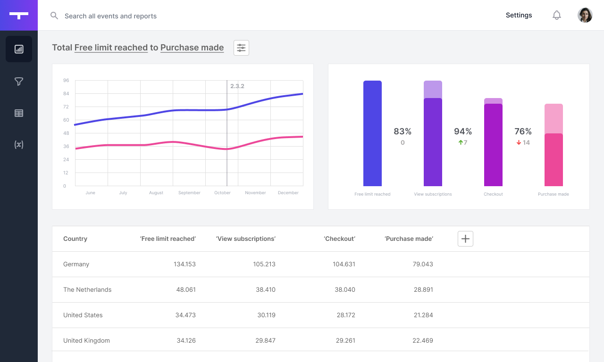Viewport: 604px width, 362px height.
Task: Sort by 'Purchase made' column header
Action: [x=409, y=239]
